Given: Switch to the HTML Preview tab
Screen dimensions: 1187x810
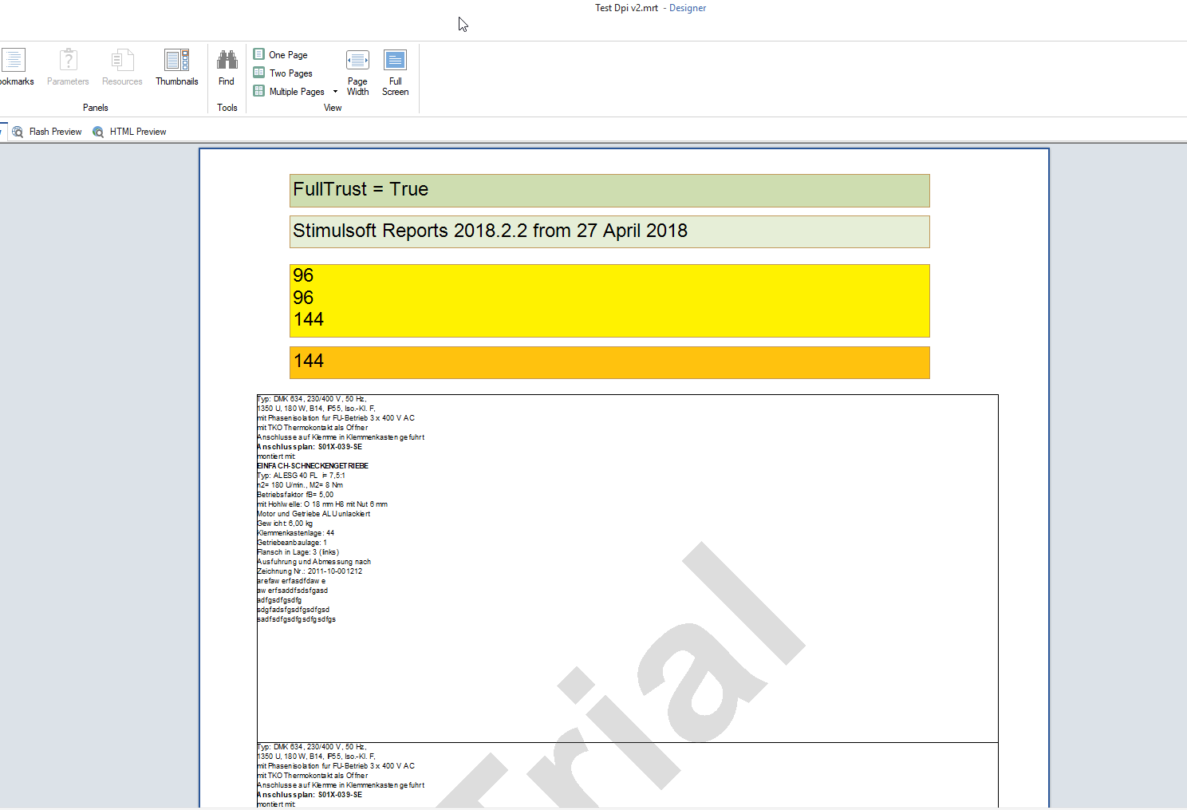Looking at the screenshot, I should 129,132.
